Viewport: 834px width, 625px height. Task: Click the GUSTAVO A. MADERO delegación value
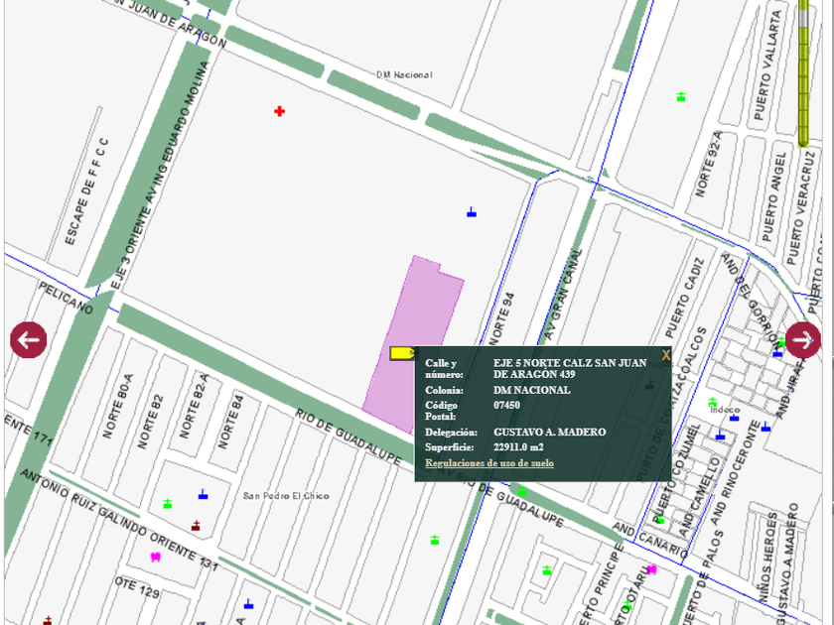point(549,432)
